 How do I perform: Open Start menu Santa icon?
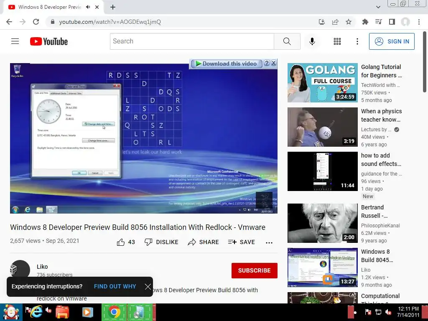11,312
